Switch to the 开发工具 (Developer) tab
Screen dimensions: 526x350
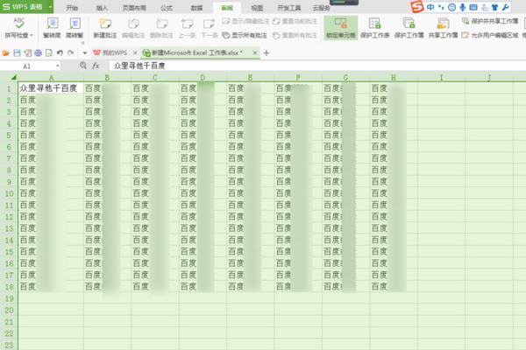point(288,8)
